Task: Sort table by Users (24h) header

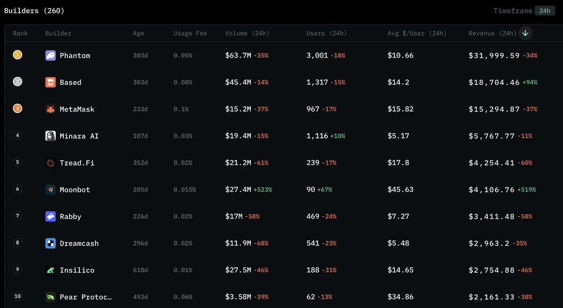Action: click(327, 33)
